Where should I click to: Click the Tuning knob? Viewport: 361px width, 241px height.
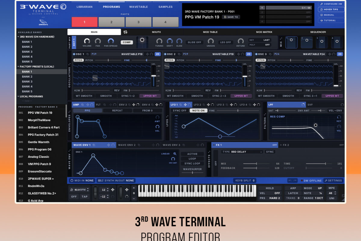click(159, 41)
